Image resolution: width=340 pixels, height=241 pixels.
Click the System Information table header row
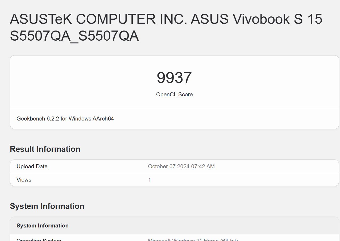pyautogui.click(x=43, y=226)
